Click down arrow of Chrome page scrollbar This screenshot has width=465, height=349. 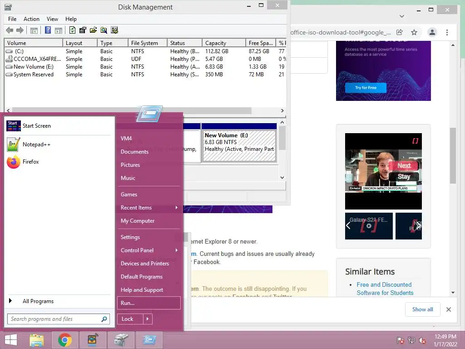(x=453, y=293)
